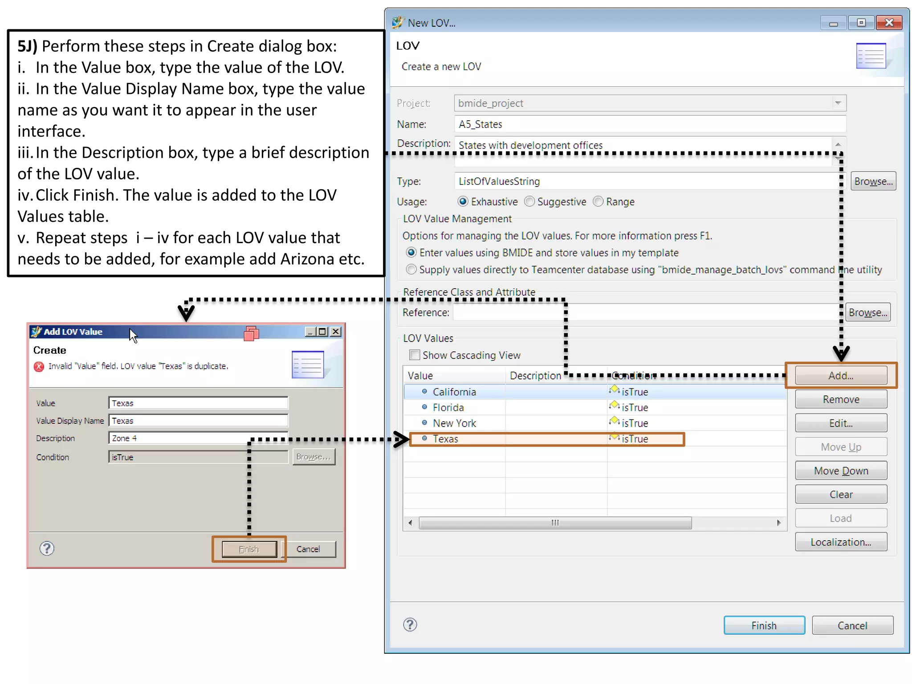This screenshot has width=912, height=684.
Task: Open the Project dropdown arrow
Action: click(x=838, y=103)
